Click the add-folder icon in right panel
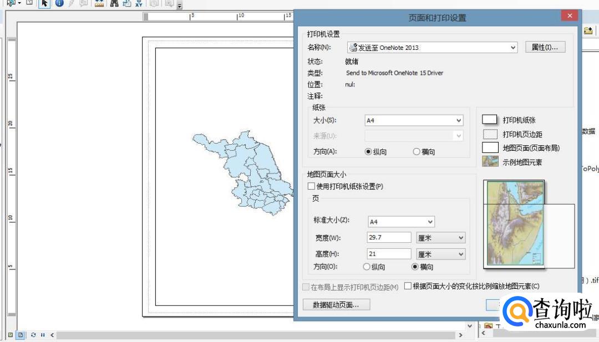599x342 pixels. tap(588, 30)
